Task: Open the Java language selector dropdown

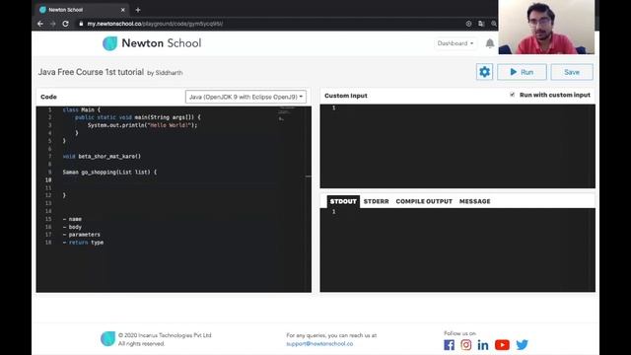Action: [245, 97]
